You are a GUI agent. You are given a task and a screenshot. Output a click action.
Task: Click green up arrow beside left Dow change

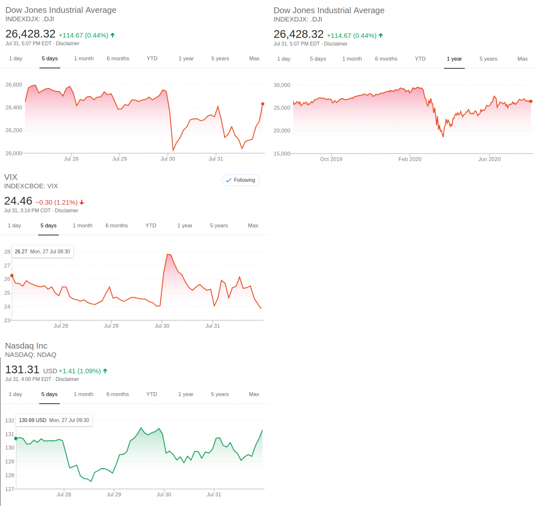[112, 35]
